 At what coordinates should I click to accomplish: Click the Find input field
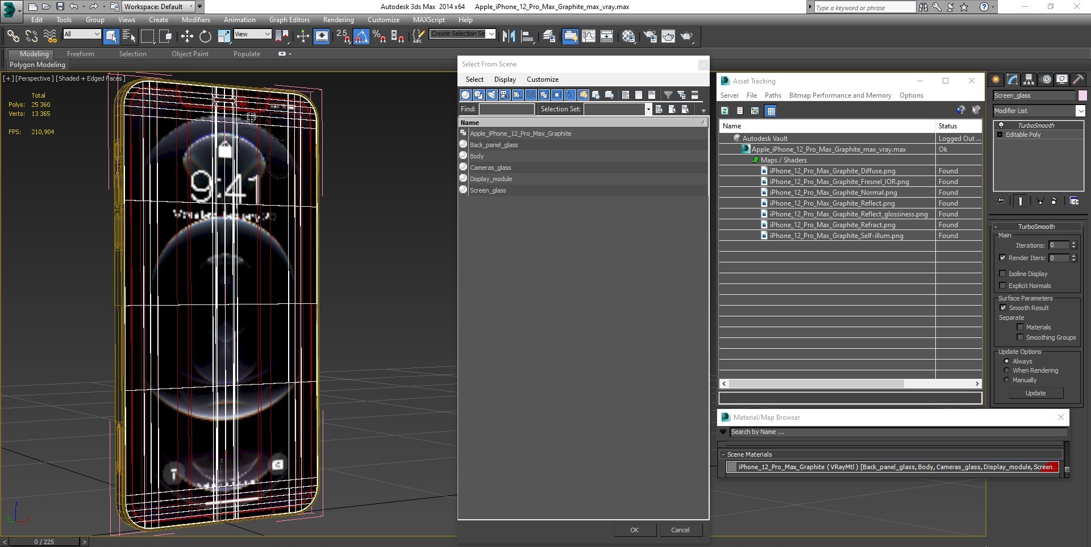(506, 109)
